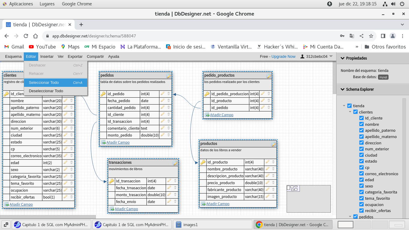The height and width of the screenshot is (230, 409).
Task: Uncheck the tienda schema checkbox
Action: tap(349, 106)
